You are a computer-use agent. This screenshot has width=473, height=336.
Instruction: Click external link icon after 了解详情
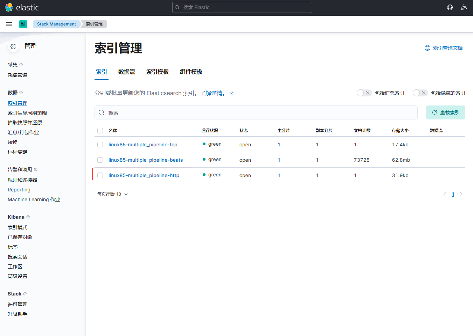pyautogui.click(x=231, y=94)
